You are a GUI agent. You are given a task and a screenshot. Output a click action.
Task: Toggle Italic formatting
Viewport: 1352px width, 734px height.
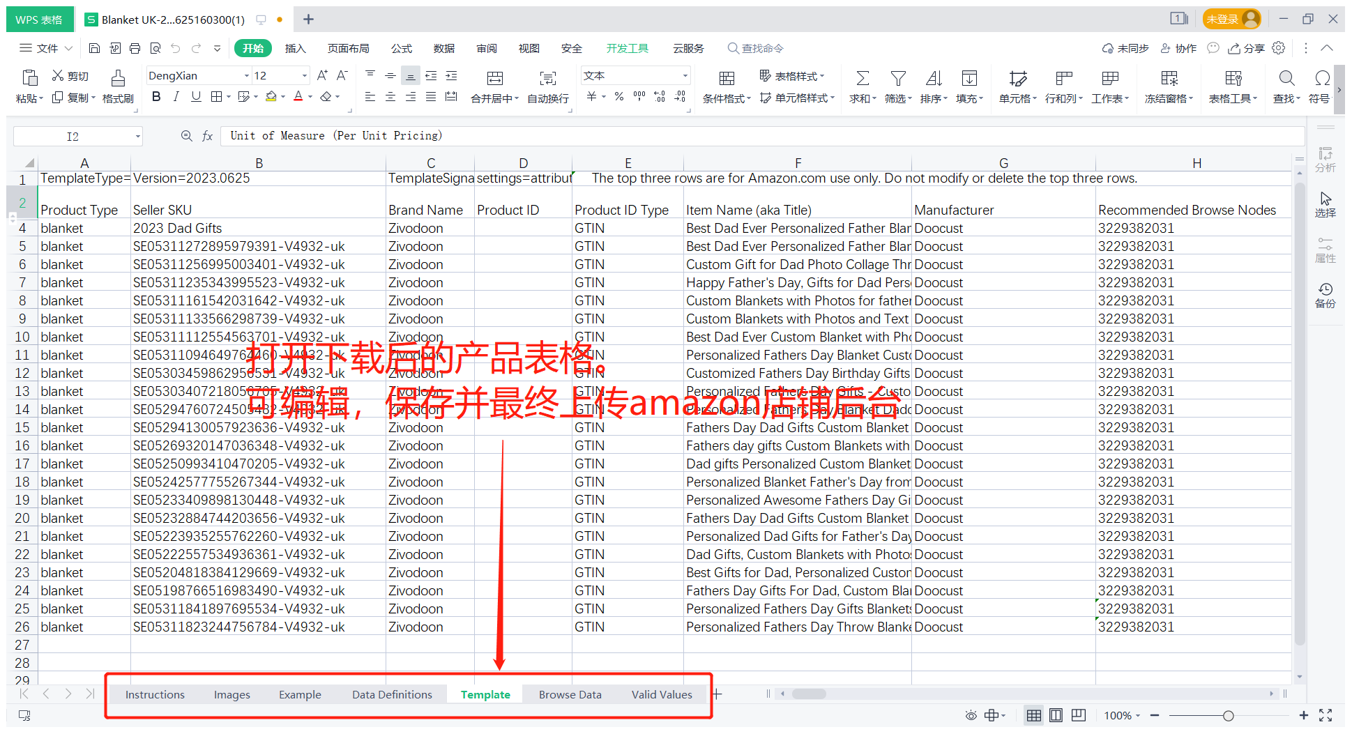176,97
